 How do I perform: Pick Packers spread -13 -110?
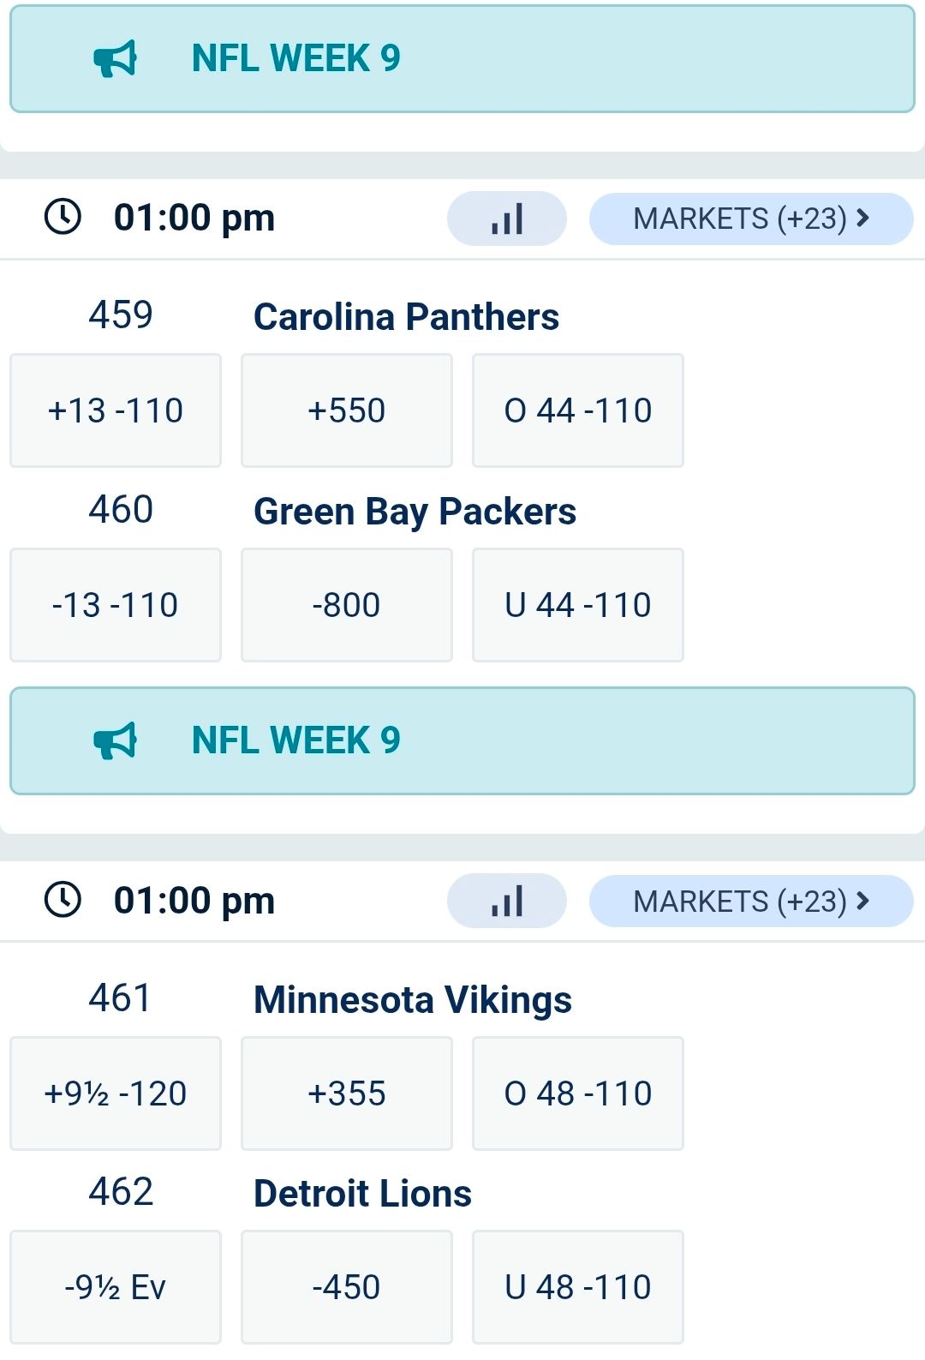tap(116, 605)
